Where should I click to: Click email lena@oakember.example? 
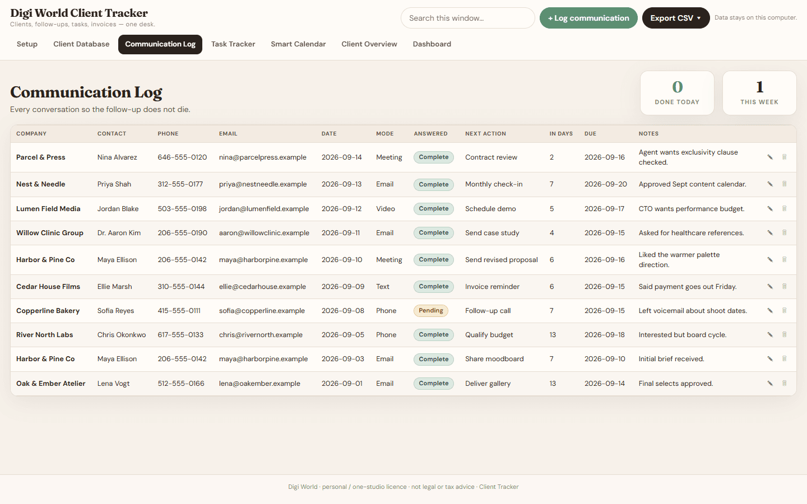[259, 384]
